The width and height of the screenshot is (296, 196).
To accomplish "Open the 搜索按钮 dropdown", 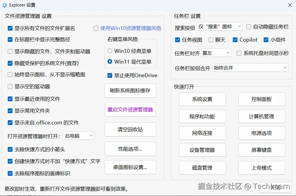I will point(220,26).
